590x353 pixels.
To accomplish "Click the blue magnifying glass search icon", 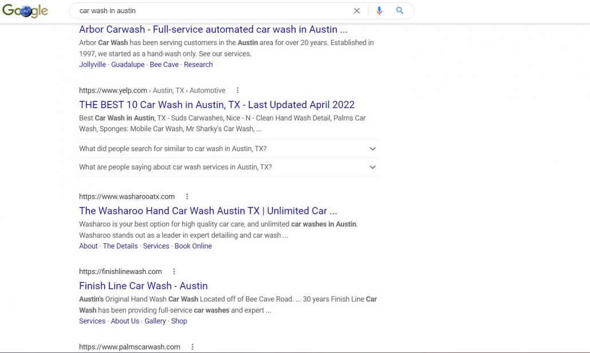I will [400, 10].
